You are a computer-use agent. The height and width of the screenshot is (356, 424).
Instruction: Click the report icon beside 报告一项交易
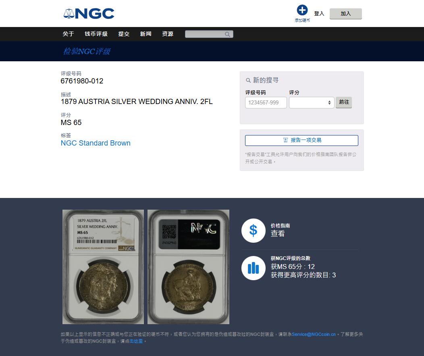pyautogui.click(x=285, y=140)
